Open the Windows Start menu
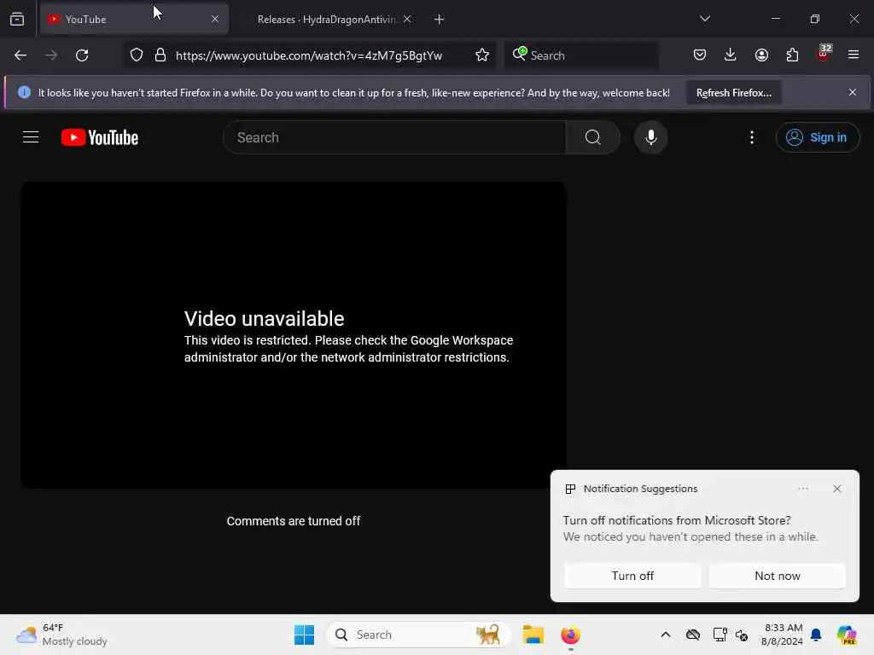 click(x=305, y=635)
